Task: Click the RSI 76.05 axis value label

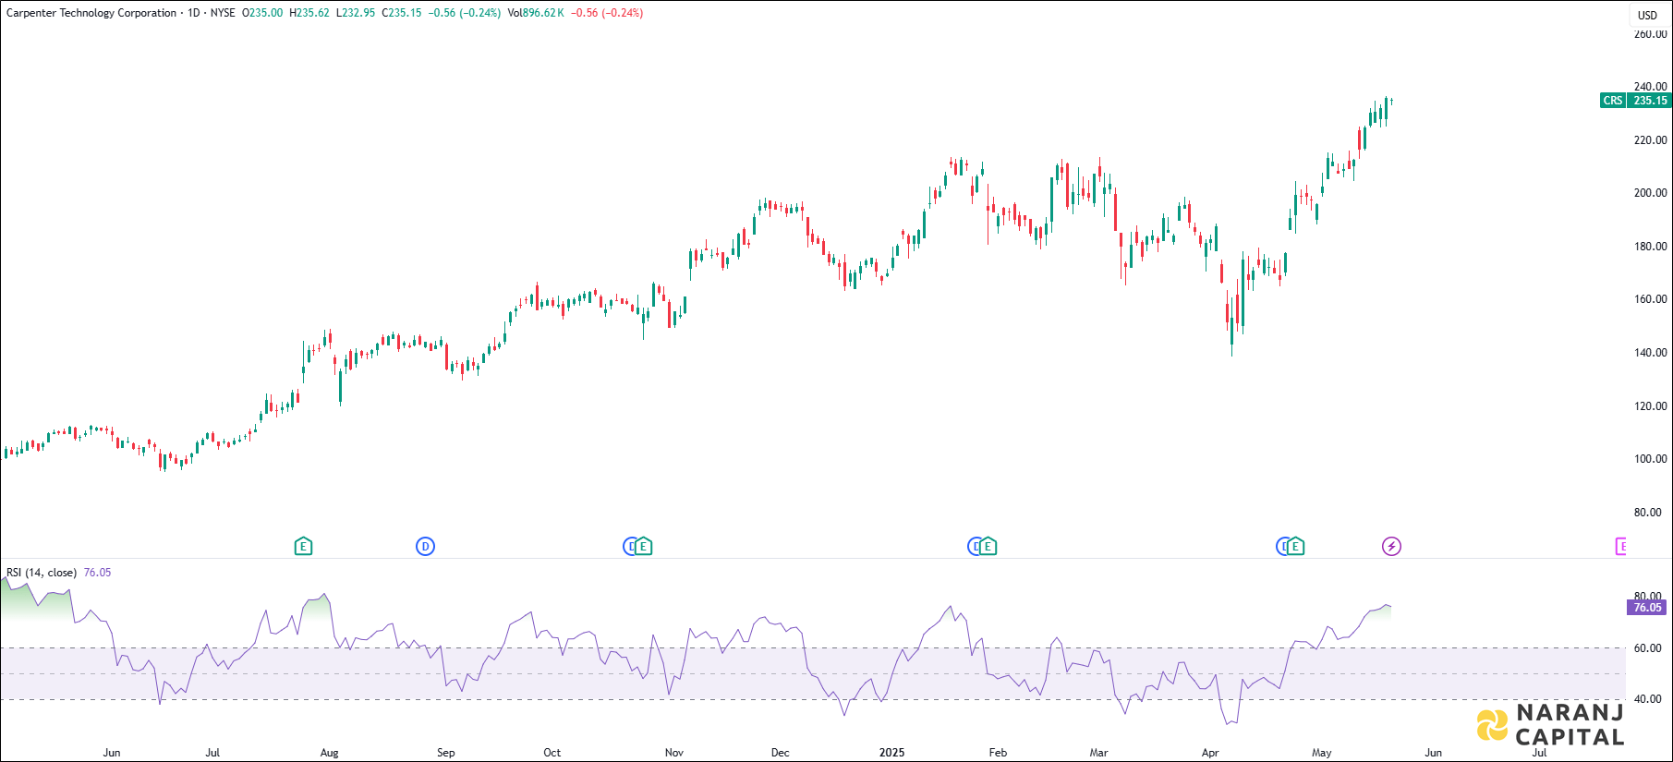Action: (x=1647, y=608)
